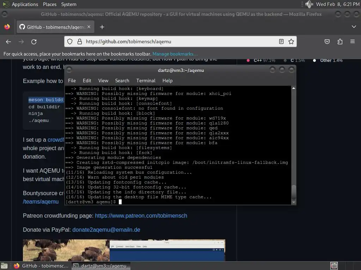Open the tracking protection shield icon
This screenshot has height=270, width=361.
(70, 41)
